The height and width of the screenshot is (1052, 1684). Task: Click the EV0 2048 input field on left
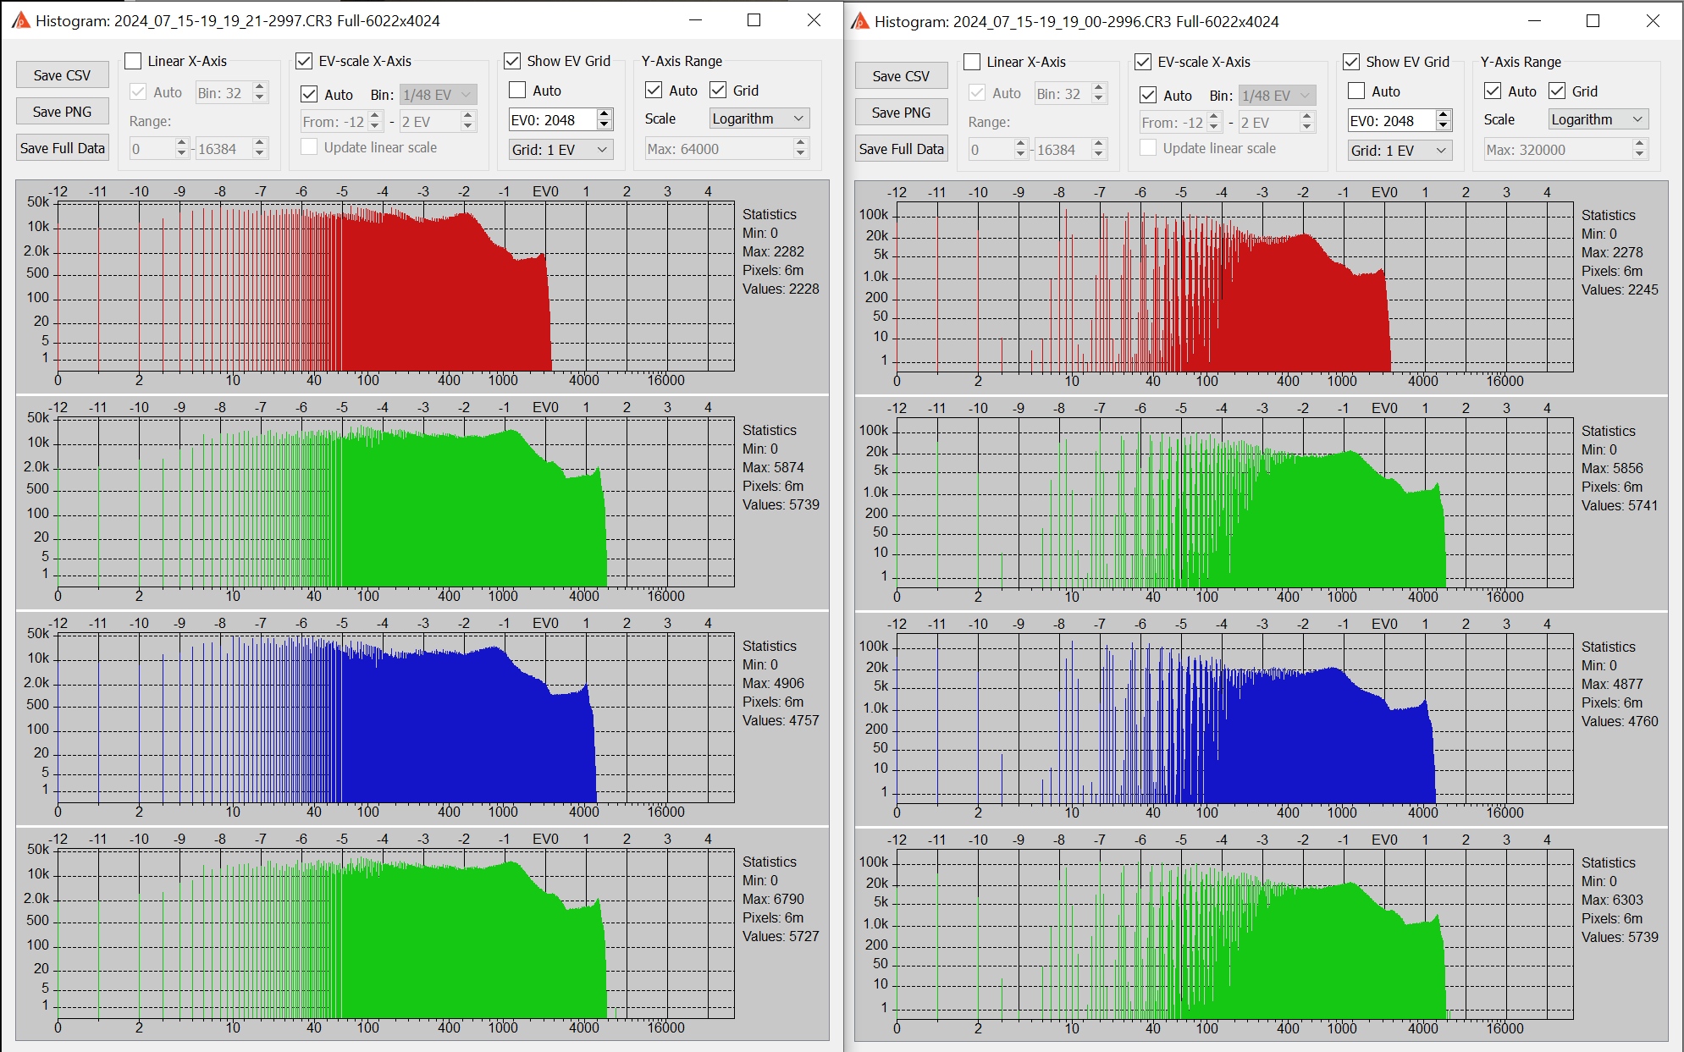click(x=551, y=120)
